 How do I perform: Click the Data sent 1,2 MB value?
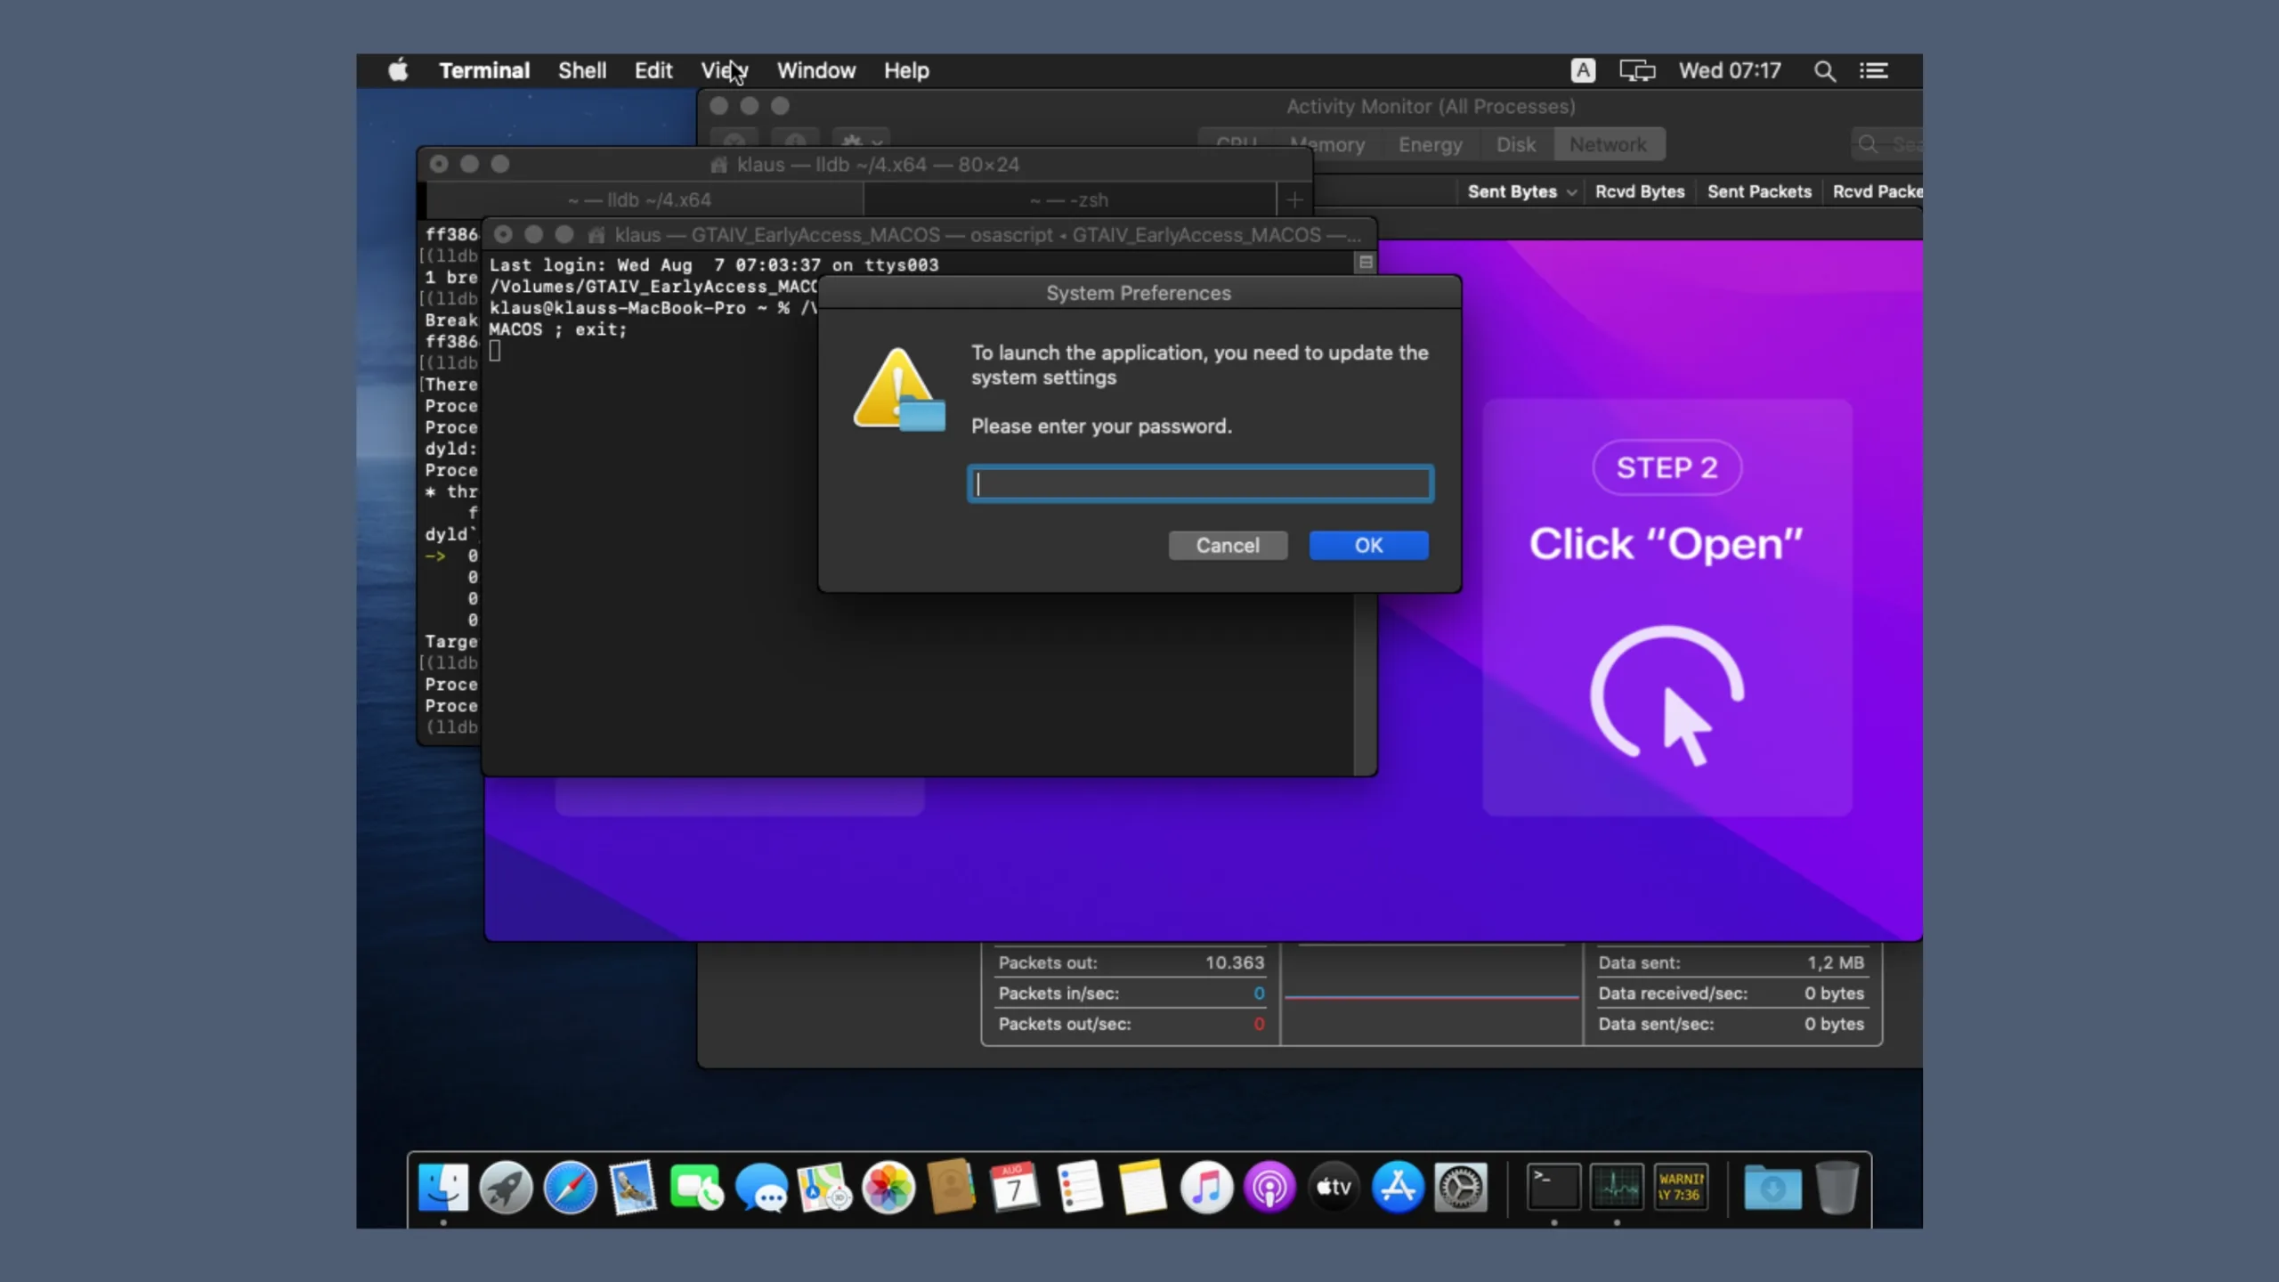1835,962
